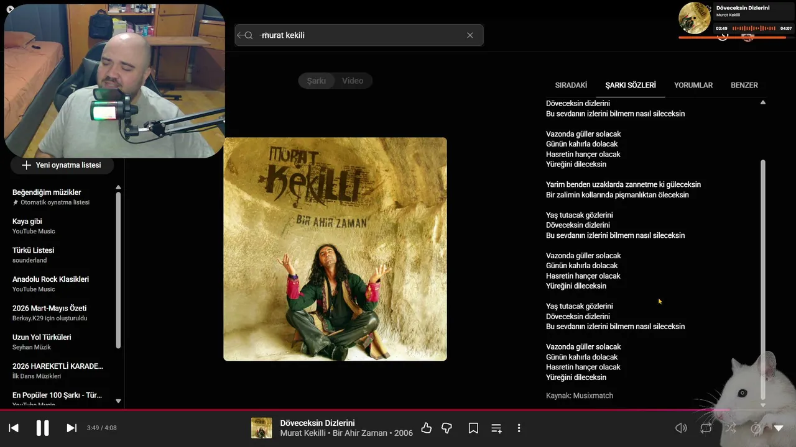Like the song with thumbs up
The image size is (796, 447).
426,428
